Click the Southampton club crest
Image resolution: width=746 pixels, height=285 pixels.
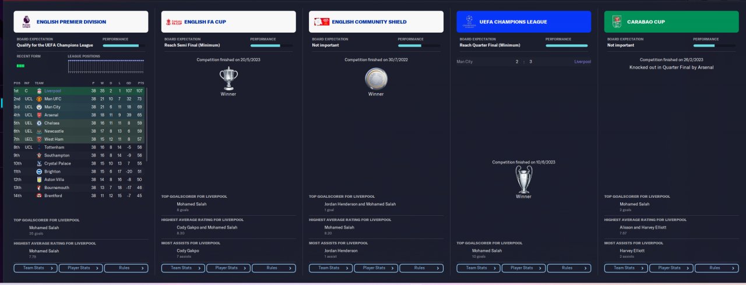(x=39, y=155)
